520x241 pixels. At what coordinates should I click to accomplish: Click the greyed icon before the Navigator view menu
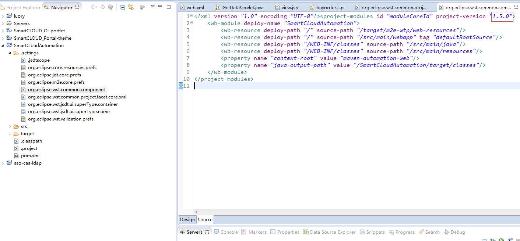142,7
